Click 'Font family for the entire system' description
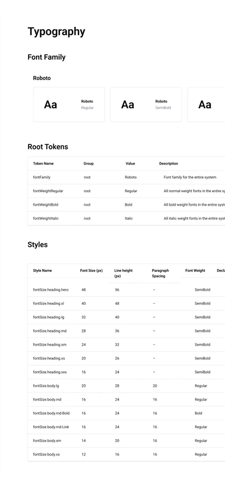225x488 pixels. 190,177
